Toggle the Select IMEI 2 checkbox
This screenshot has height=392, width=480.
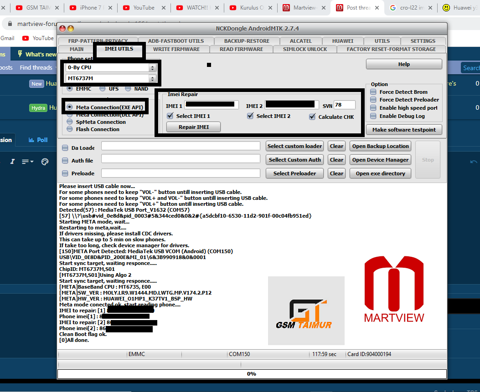[250, 116]
